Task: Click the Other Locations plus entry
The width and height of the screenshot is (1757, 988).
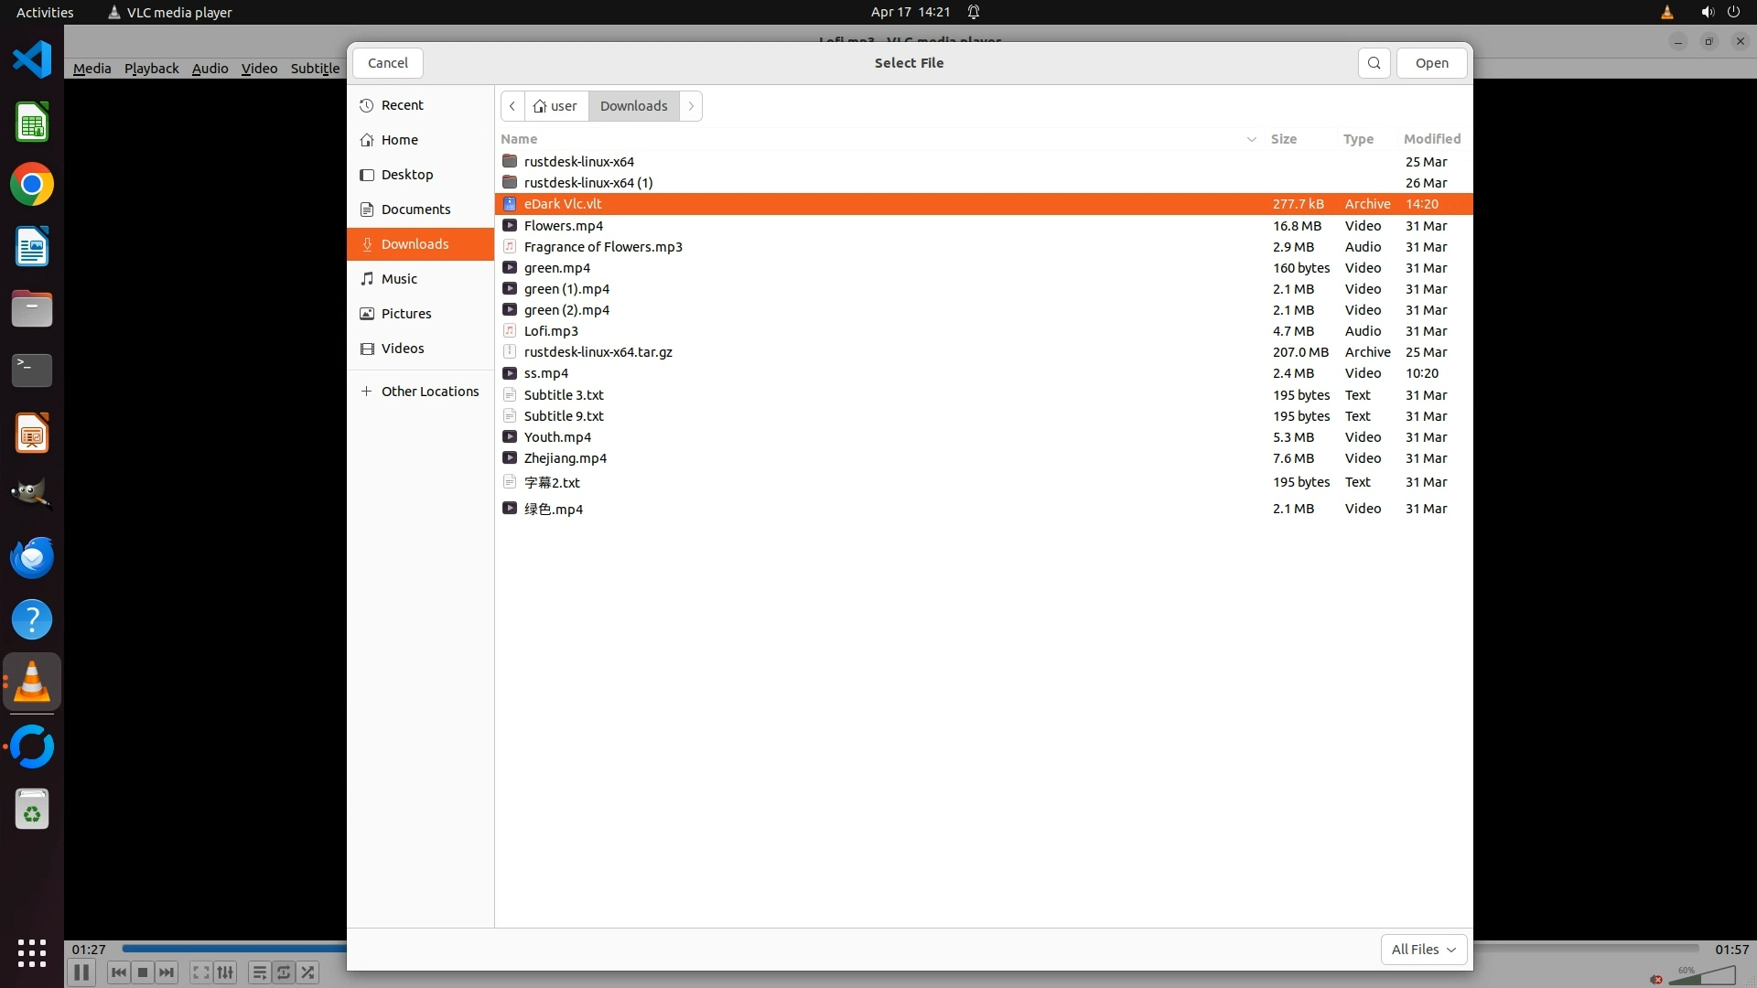Action: (429, 392)
